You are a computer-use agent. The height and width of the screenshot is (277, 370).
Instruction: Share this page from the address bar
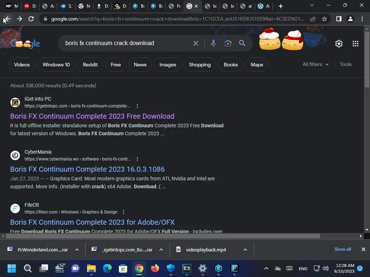tap(313, 19)
